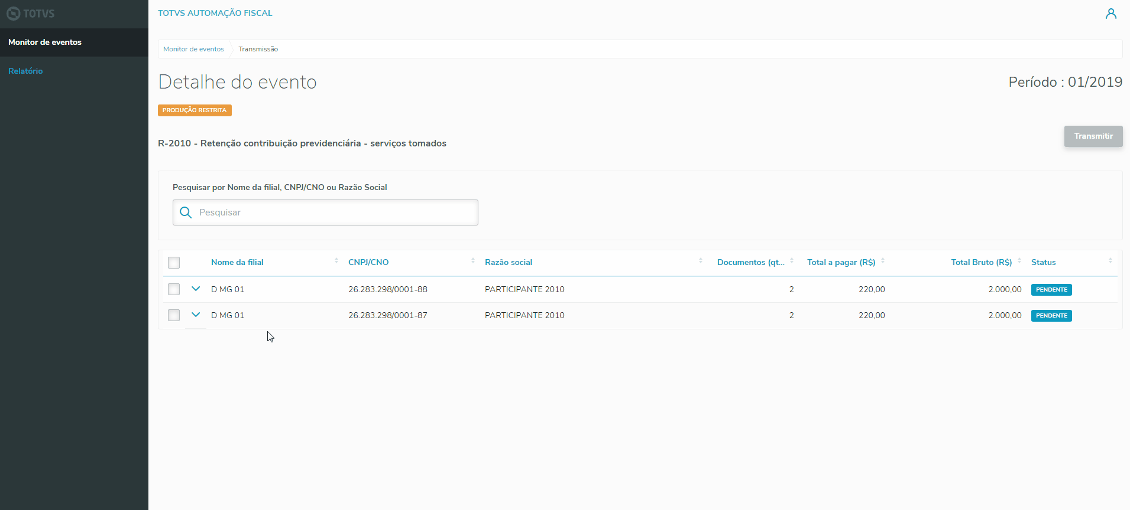This screenshot has width=1130, height=510.
Task: Focus the Pesquisar search field
Action: click(x=325, y=212)
